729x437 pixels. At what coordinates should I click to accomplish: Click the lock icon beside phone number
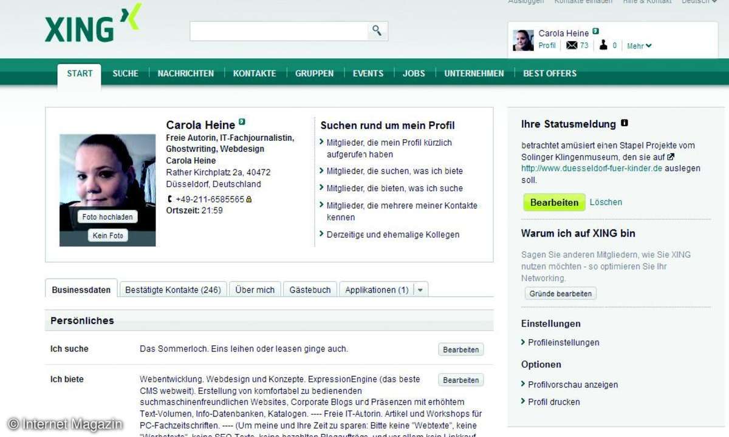[249, 199]
